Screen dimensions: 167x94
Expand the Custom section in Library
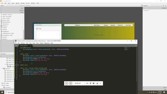[x=12, y=8]
